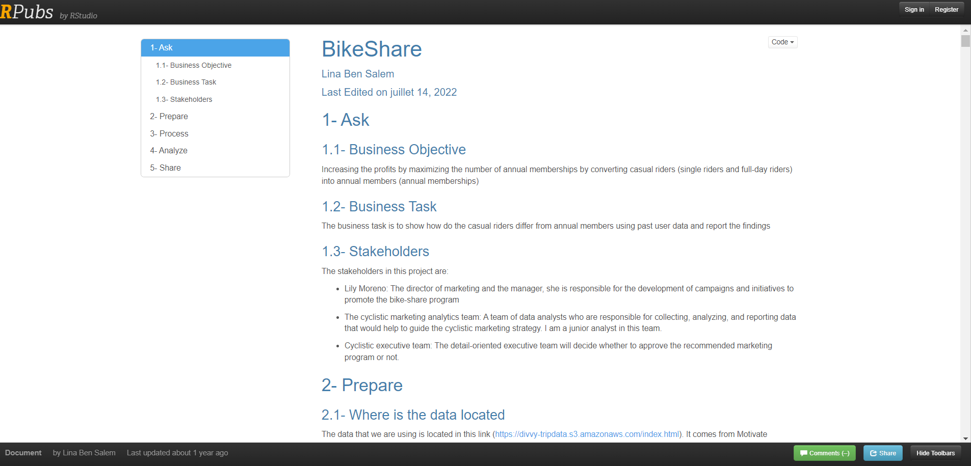Viewport: 971px width, 466px height.
Task: Hide Toolbars using the bottom button
Action: click(935, 453)
